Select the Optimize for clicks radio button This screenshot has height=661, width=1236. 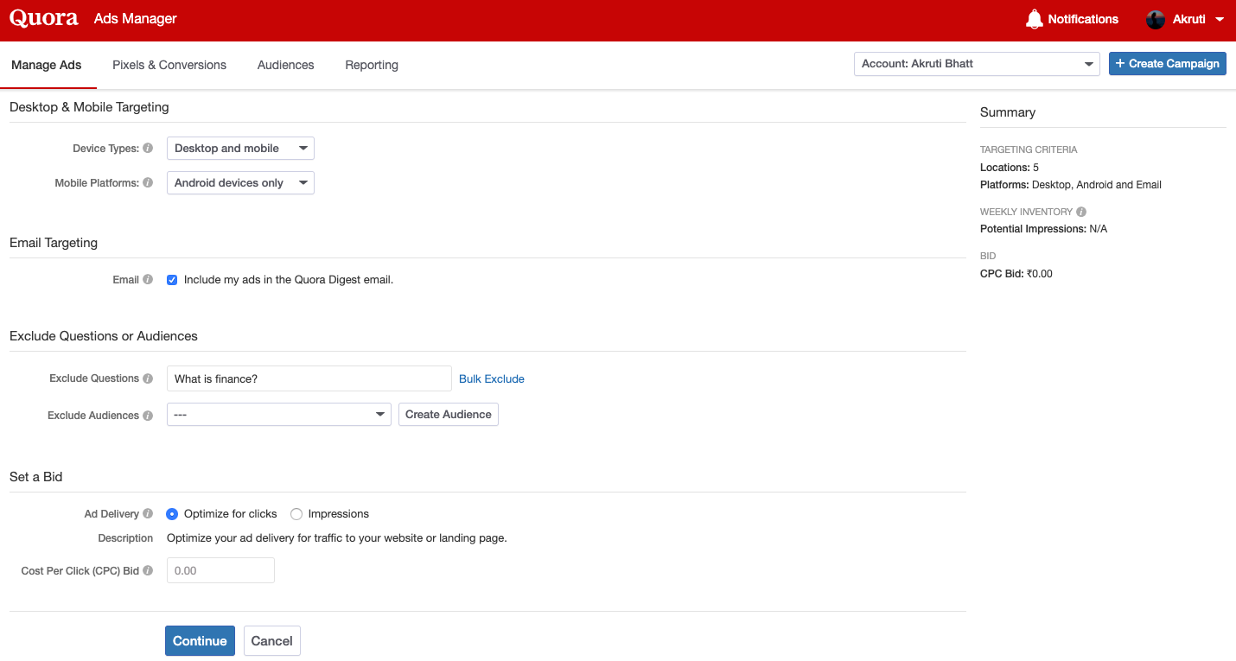pos(172,514)
